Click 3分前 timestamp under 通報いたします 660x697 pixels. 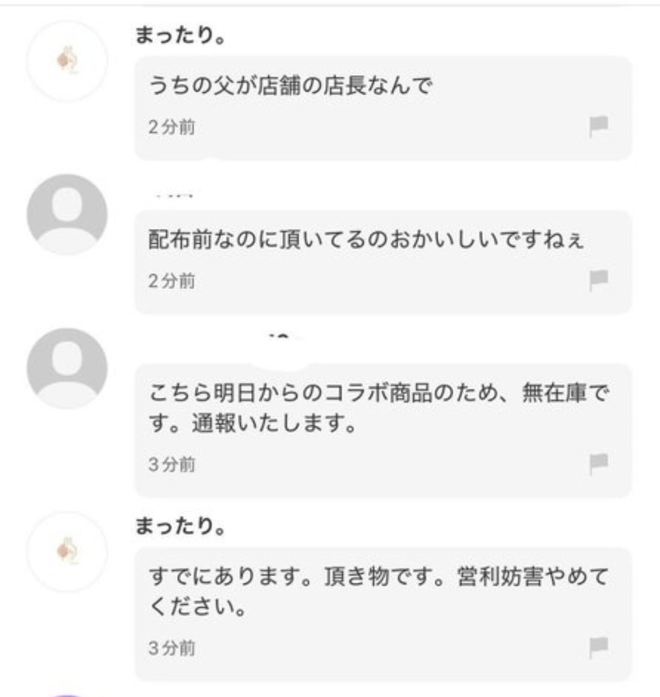coord(172,464)
